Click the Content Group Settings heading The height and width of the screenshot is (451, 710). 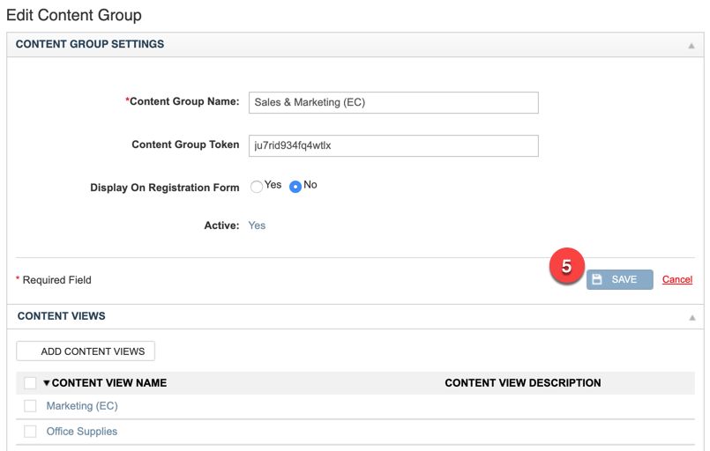click(90, 44)
